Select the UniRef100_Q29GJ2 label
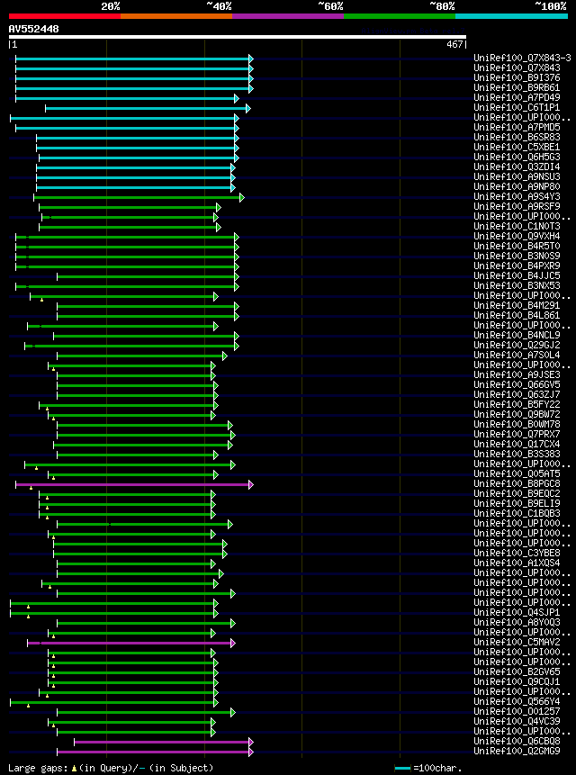 517,345
